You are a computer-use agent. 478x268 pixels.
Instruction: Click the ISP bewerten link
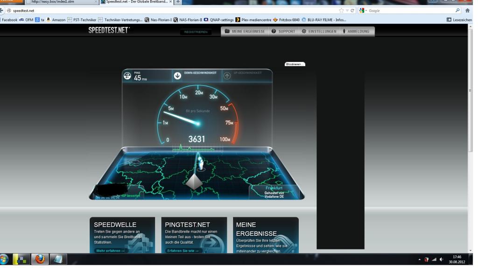pos(131,196)
